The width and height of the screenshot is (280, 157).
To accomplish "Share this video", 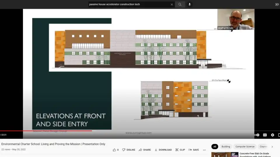I will click(145, 150).
